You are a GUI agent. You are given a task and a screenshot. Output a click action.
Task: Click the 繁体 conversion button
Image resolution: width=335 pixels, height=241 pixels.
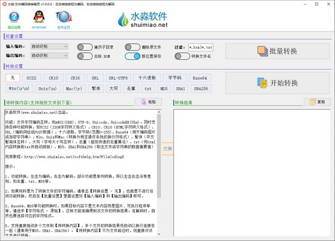(x=96, y=88)
